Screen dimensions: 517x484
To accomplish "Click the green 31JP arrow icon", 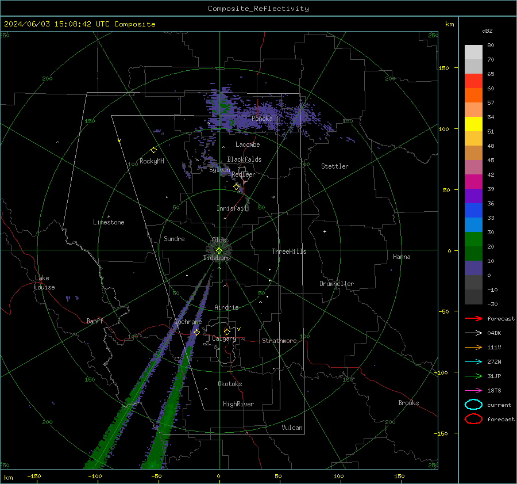I will click(473, 376).
